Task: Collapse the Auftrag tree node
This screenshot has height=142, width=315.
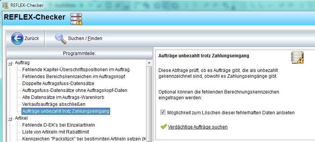Action: [10, 63]
